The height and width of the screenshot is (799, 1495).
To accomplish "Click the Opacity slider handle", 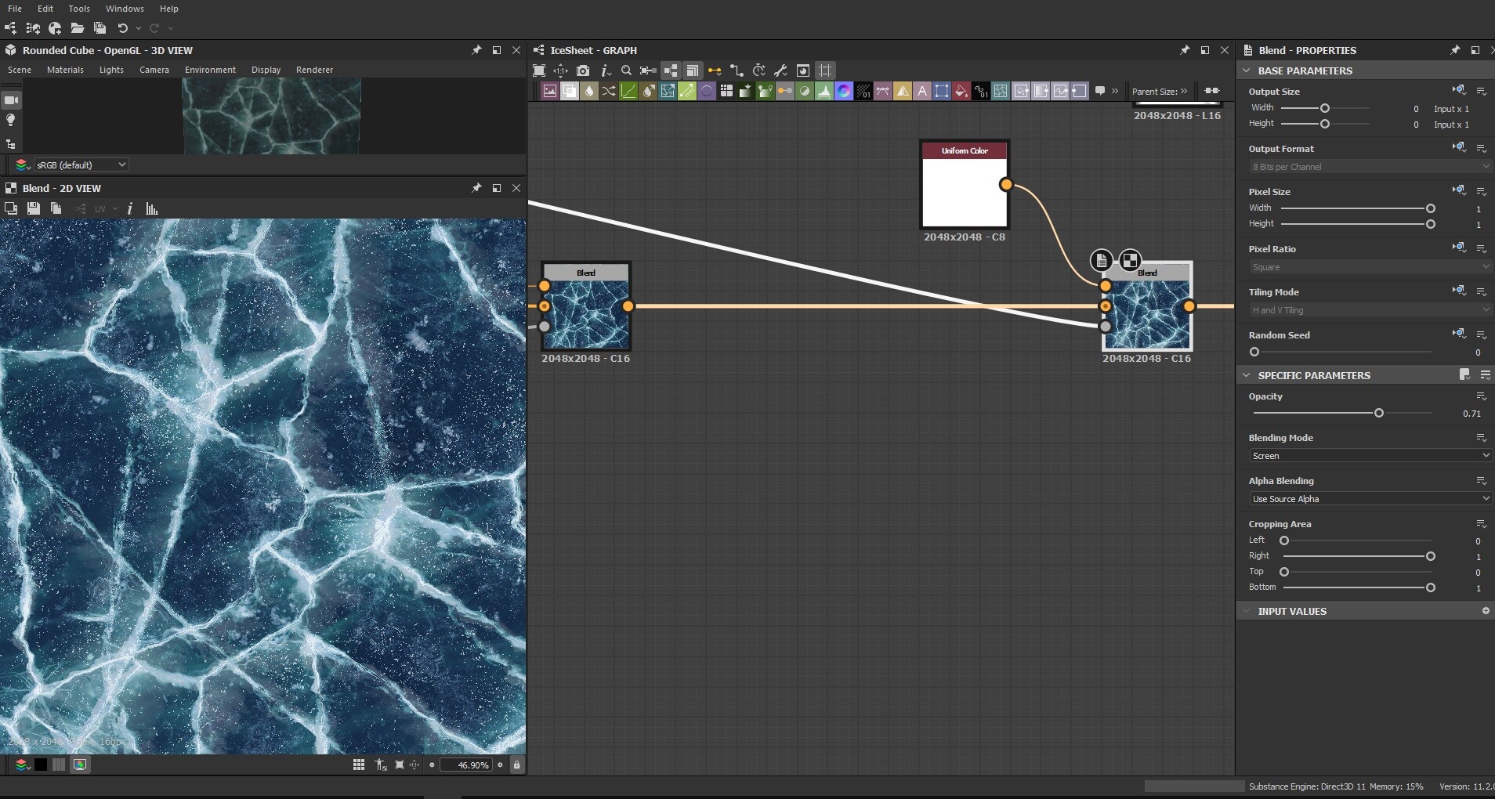I will [x=1378, y=413].
